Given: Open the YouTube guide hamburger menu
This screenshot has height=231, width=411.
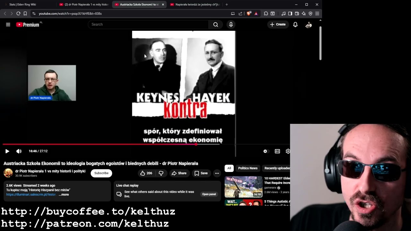Looking at the screenshot, I should [x=8, y=24].
